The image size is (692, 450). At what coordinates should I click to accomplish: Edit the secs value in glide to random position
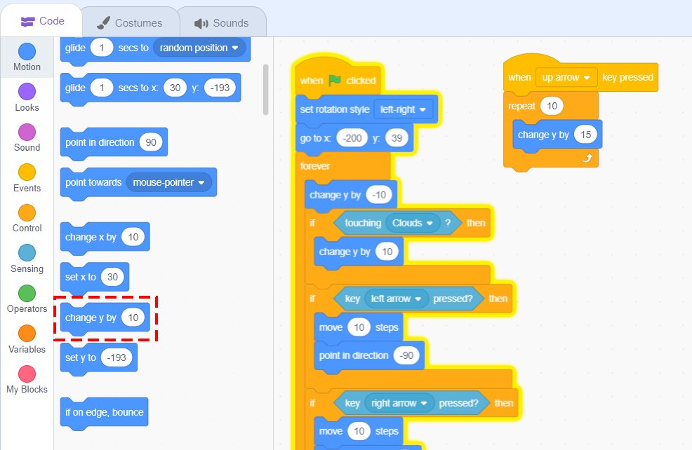pyautogui.click(x=102, y=48)
